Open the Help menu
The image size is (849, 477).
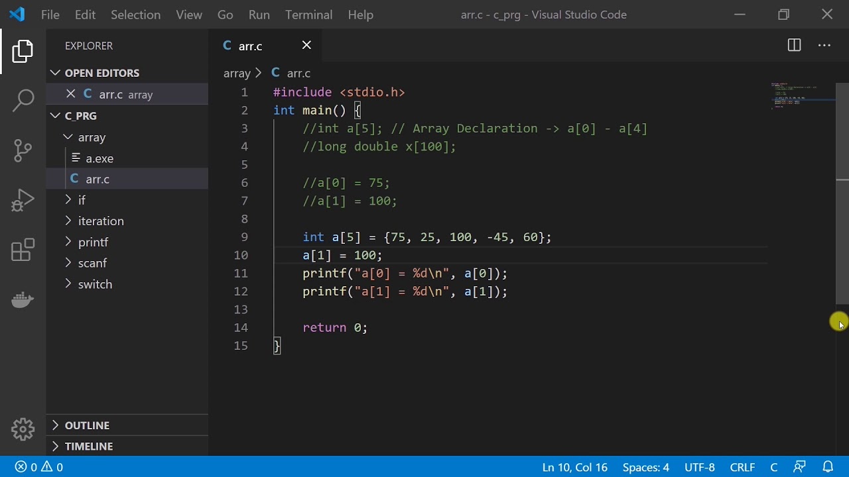coord(361,15)
